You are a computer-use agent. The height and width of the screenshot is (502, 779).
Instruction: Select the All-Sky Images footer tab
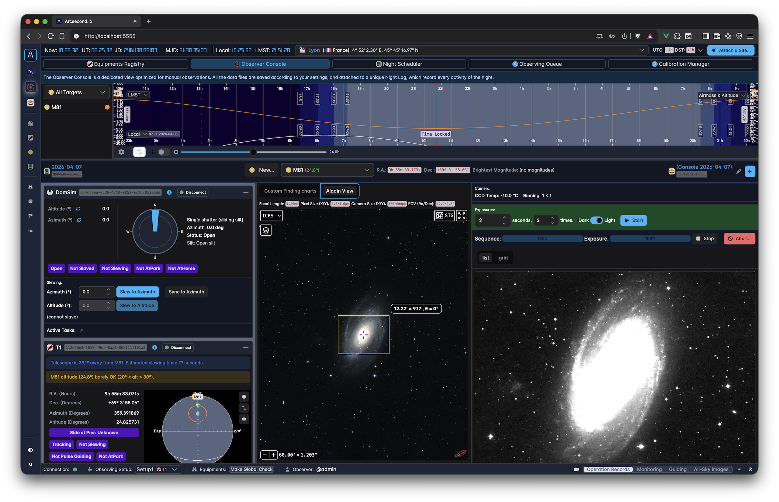pyautogui.click(x=711, y=470)
